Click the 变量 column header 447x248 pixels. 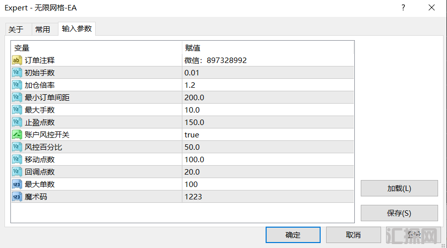point(97,48)
